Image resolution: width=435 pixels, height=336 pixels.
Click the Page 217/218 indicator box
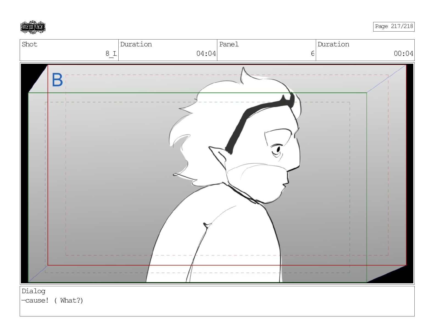pos(394,27)
